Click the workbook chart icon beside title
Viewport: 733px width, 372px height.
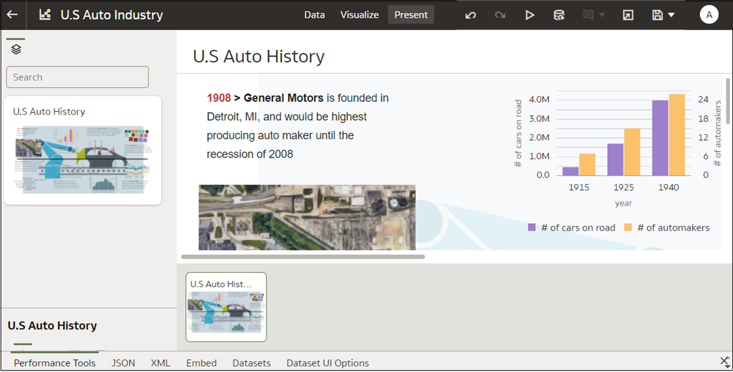pyautogui.click(x=45, y=15)
